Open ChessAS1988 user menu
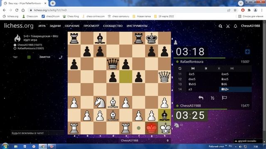 250,26
